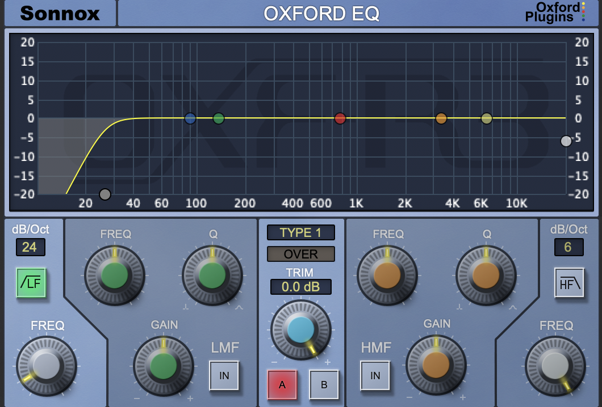
Task: Click the LMF FREQ green knob
Action: point(114,275)
